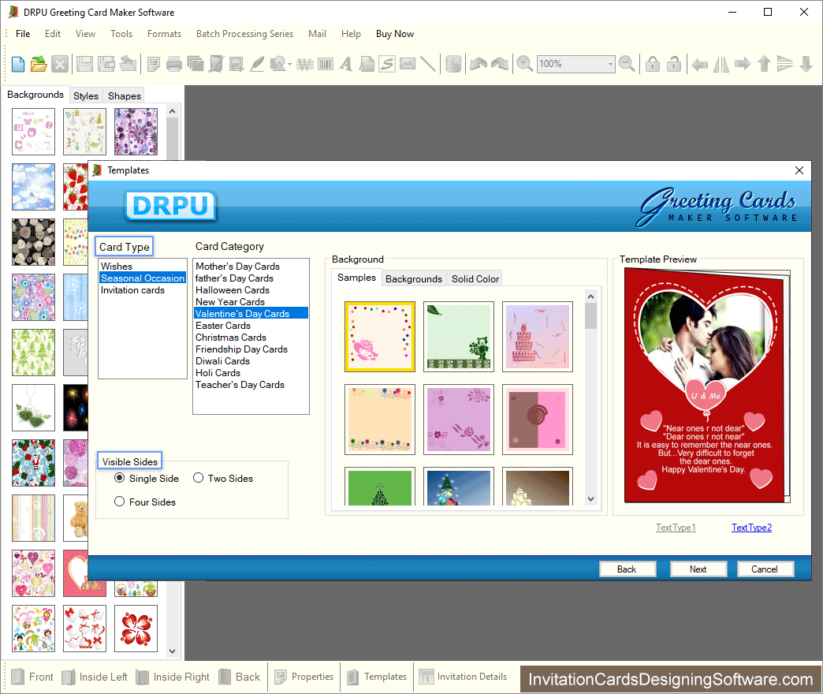The height and width of the screenshot is (694, 823).
Task: Open the File menu
Action: [23, 34]
